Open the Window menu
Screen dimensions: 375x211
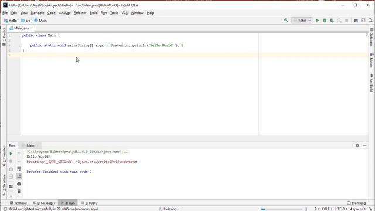[137, 13]
